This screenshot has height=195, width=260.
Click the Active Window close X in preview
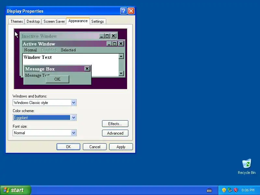click(121, 44)
